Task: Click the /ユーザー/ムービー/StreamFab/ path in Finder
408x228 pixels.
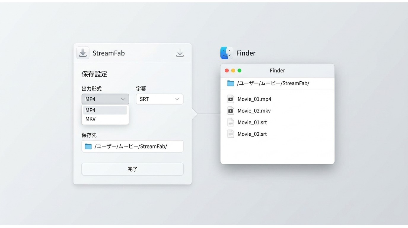Action: tap(273, 83)
